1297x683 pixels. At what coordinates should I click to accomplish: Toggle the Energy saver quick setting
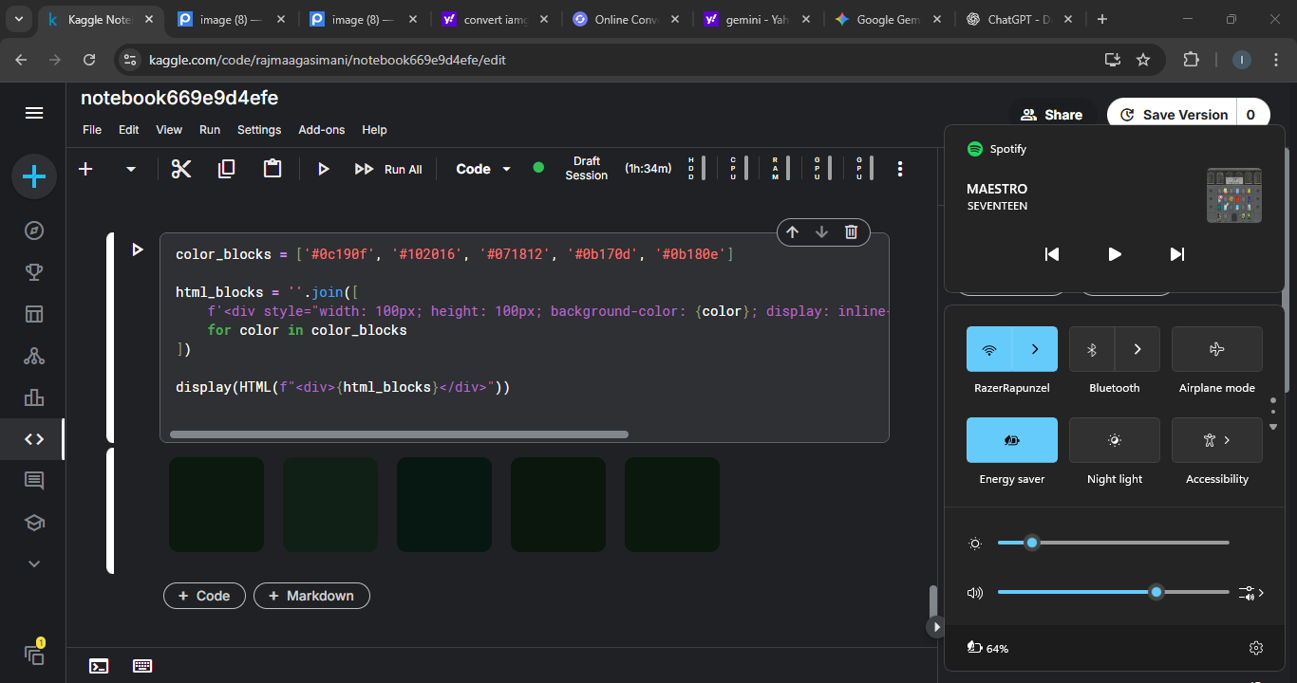coord(1011,440)
